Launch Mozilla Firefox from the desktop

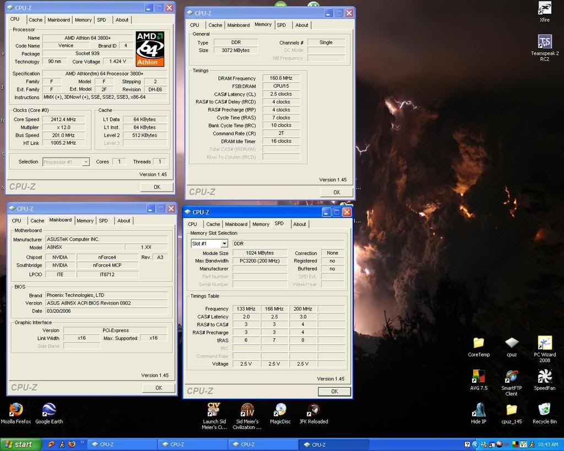click(16, 414)
